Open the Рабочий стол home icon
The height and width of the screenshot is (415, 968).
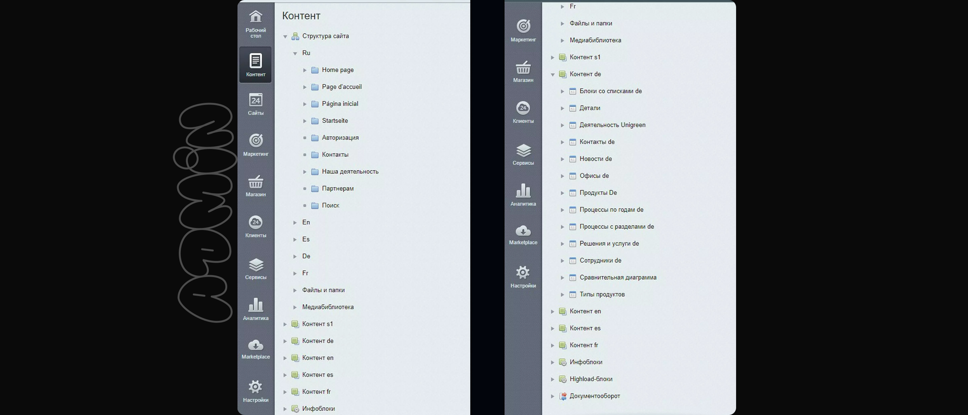pyautogui.click(x=255, y=17)
